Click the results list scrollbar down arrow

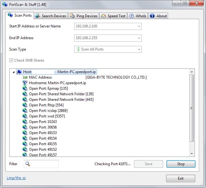click(192, 154)
